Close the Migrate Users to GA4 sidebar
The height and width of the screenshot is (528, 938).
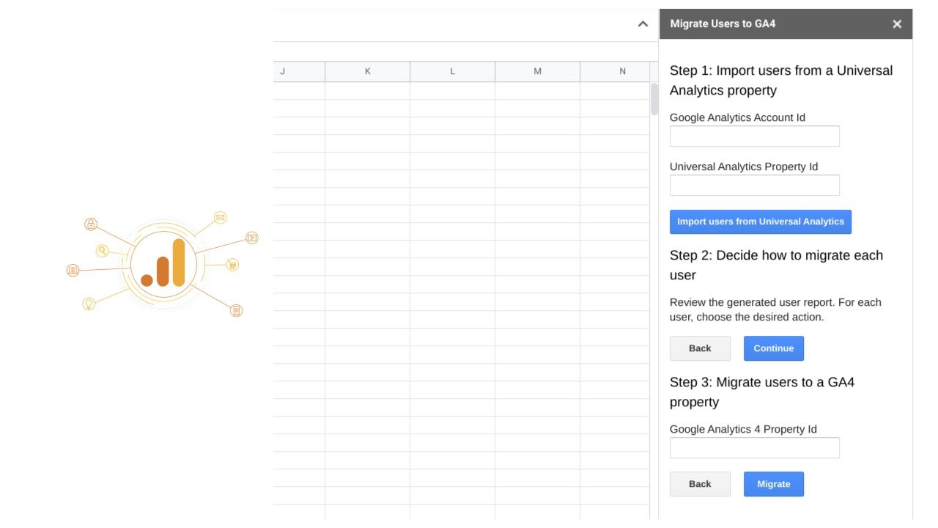[897, 23]
